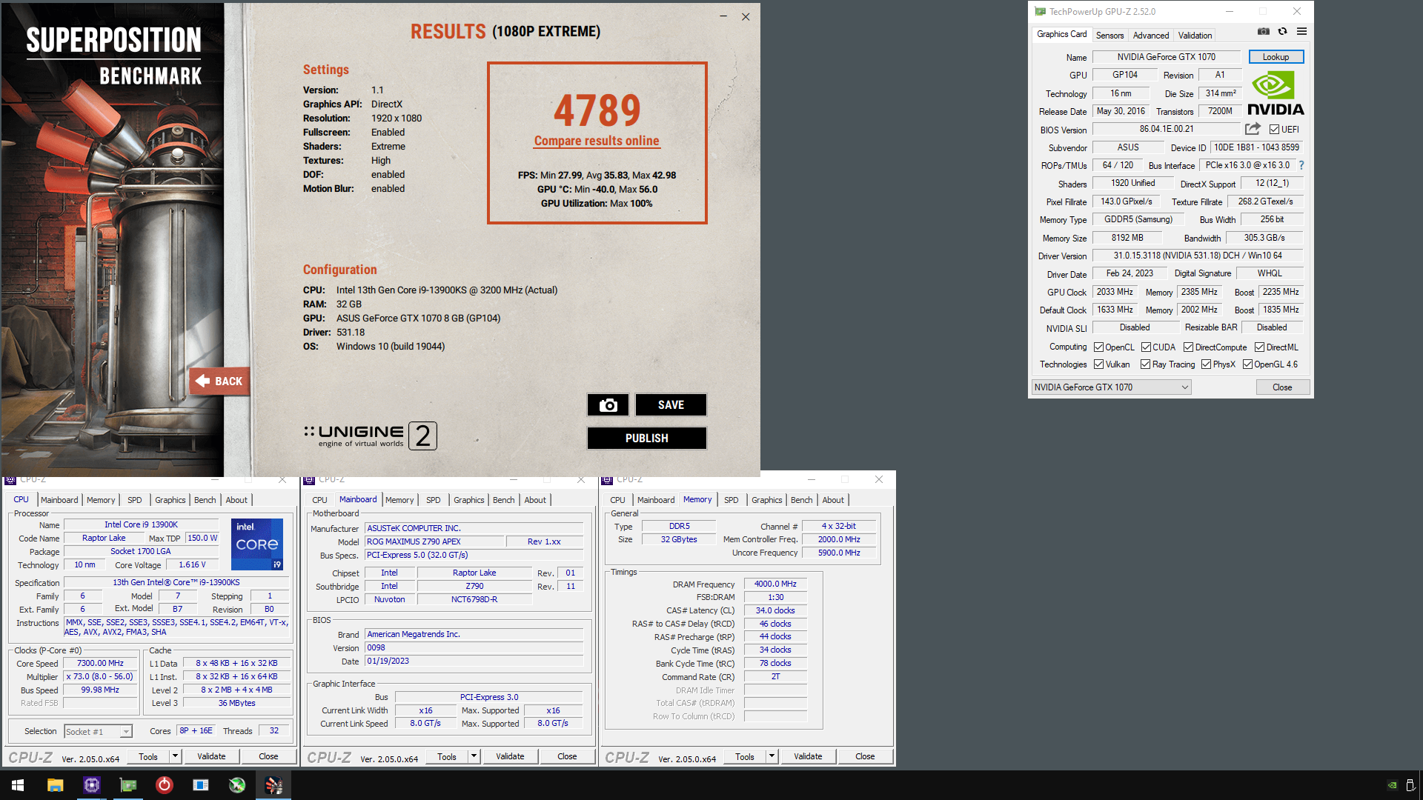Expand Tools dropdown arrow in the Memory CPU-Z window
1423x800 pixels.
(772, 756)
